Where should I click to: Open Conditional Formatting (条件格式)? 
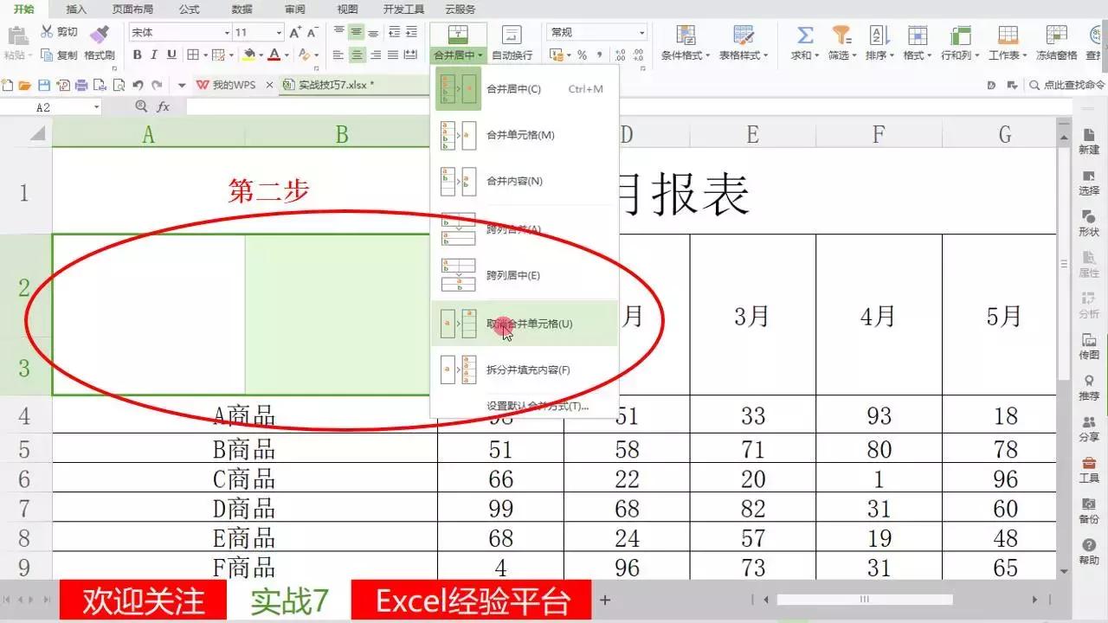tap(686, 43)
